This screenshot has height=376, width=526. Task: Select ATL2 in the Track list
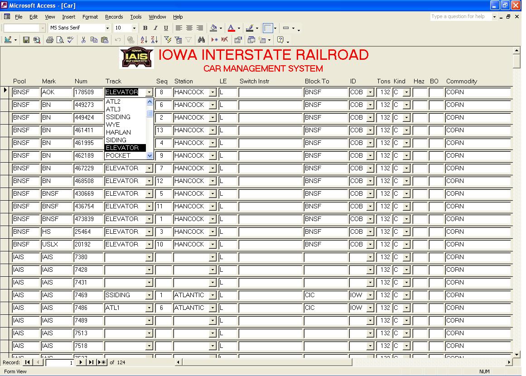pyautogui.click(x=125, y=101)
